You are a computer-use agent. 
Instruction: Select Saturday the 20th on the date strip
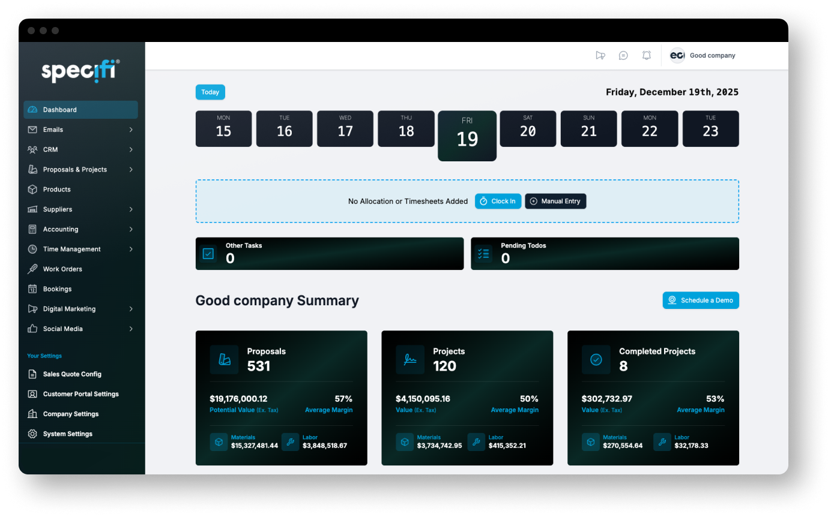point(528,128)
